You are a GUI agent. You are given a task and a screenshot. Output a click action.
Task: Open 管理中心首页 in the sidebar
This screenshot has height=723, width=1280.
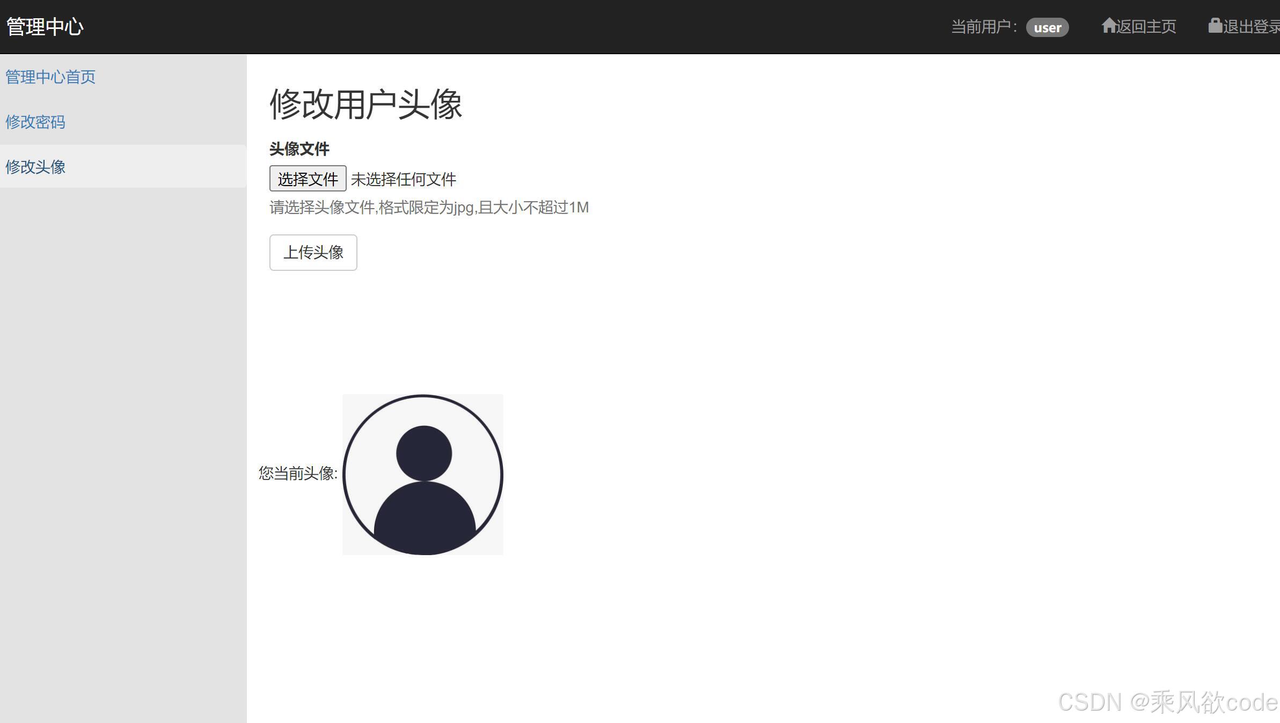click(x=50, y=77)
